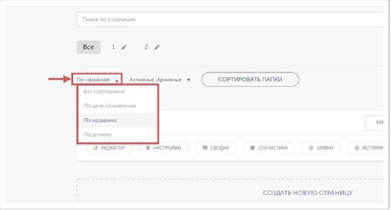Open folder tab 2
Viewport: 391px width, 210px height.
[x=146, y=47]
